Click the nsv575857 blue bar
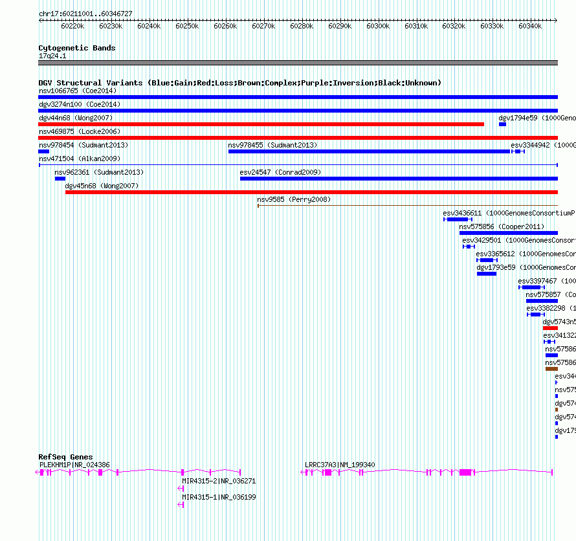 pos(542,301)
